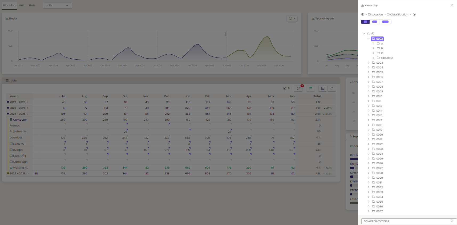Click the globe icon in hierarchy breadcrumb
457x225 pixels.
tap(363, 14)
